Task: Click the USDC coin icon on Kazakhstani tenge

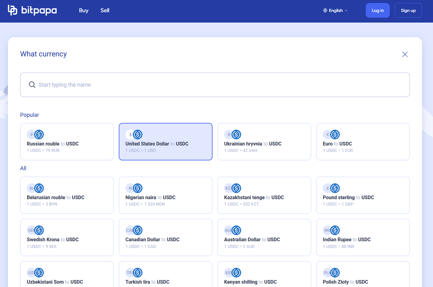Action: tap(236, 188)
